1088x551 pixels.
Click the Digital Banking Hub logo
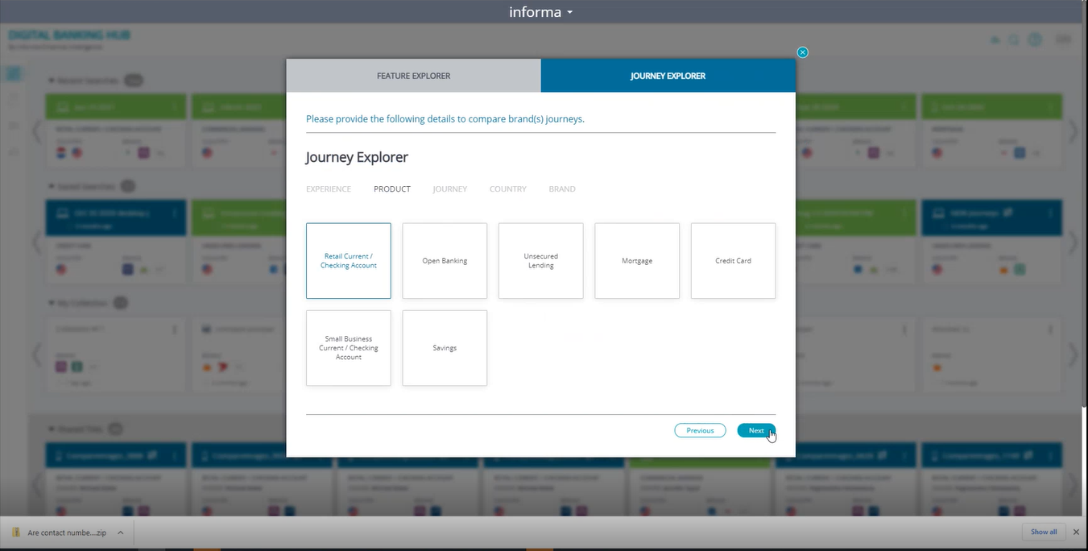(x=68, y=39)
